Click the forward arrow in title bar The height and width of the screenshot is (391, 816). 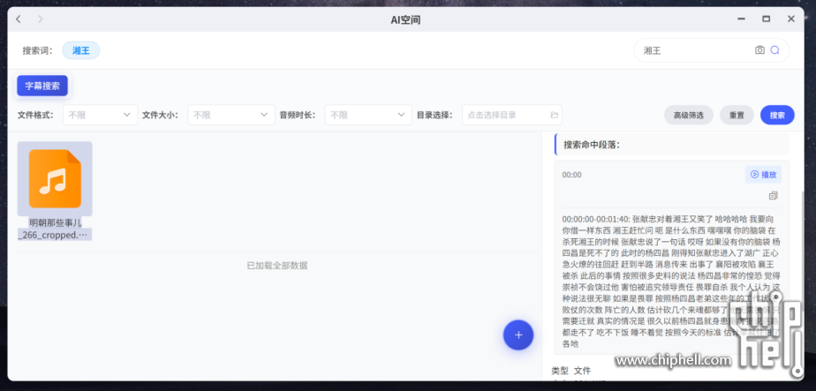click(41, 19)
